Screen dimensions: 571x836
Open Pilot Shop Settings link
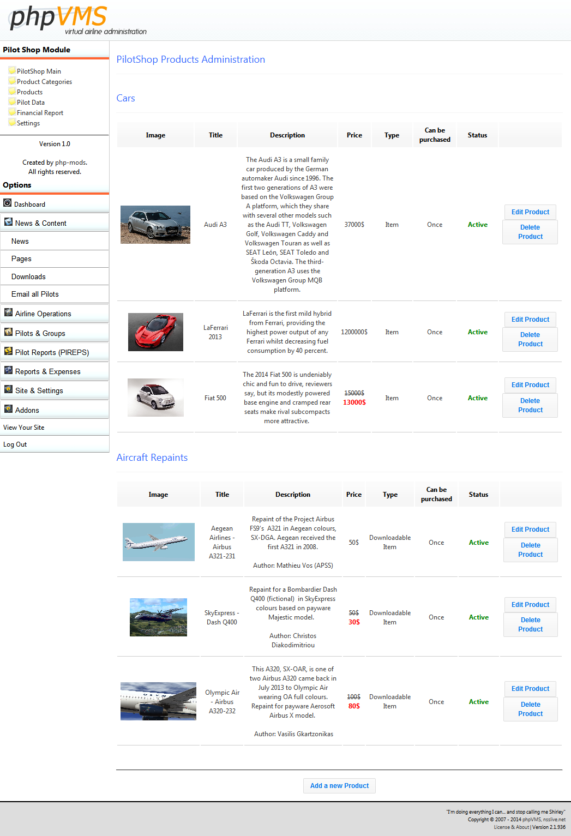pos(28,123)
